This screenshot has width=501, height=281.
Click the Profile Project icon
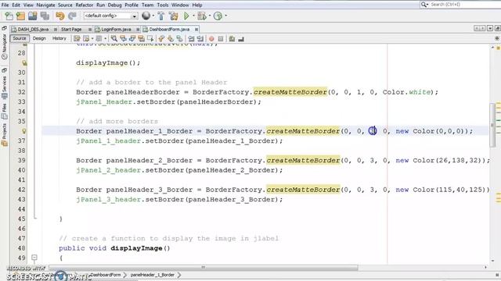[x=218, y=16]
